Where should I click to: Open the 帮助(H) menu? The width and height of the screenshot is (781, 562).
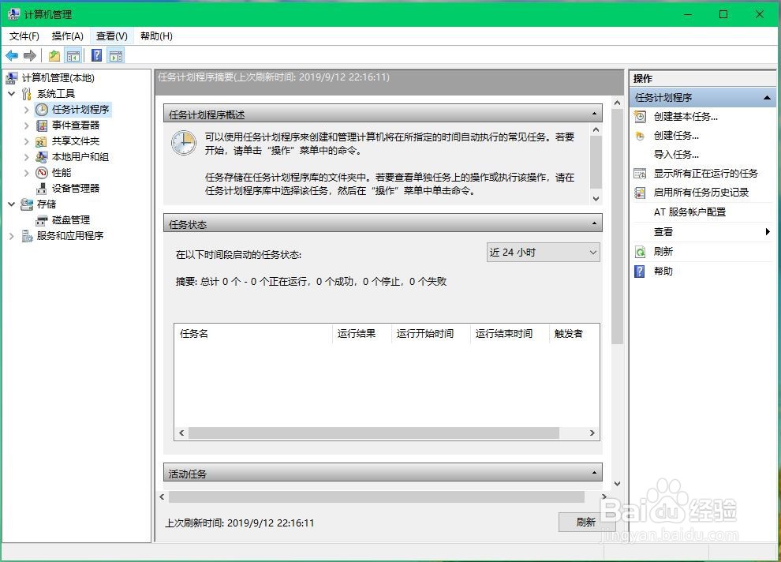click(156, 36)
